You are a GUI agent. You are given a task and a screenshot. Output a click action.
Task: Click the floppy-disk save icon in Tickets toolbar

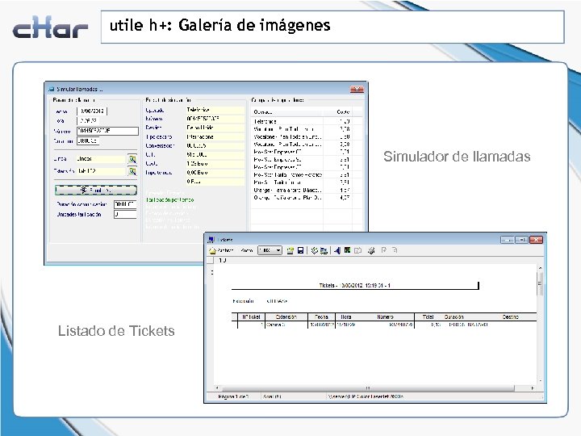coord(300,250)
